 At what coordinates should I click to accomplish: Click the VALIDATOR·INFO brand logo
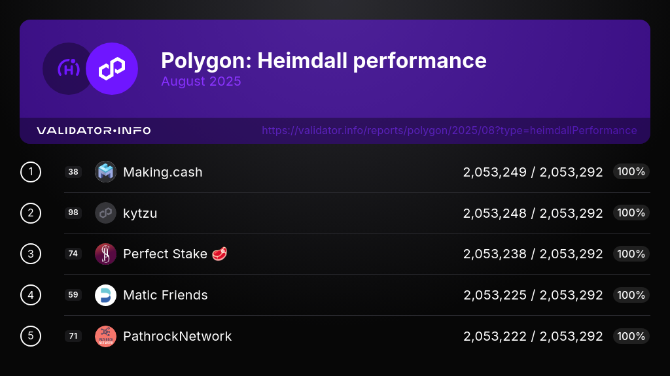(94, 131)
